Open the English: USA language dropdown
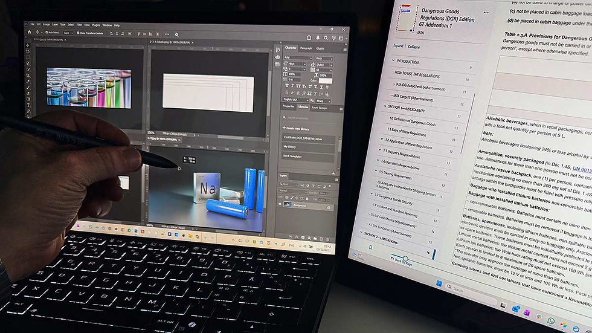 (295, 100)
